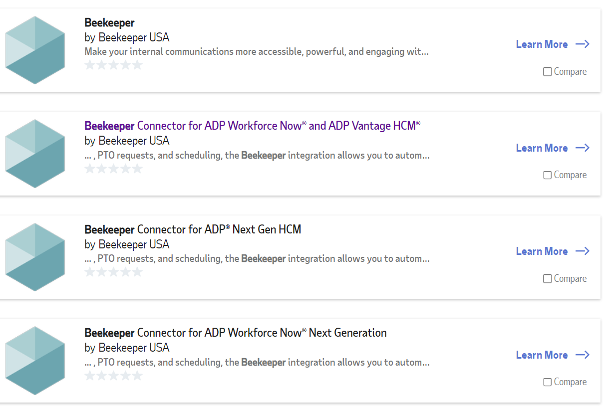This screenshot has width=613, height=416.
Task: Open the Beekeeper listing title
Action: (110, 23)
